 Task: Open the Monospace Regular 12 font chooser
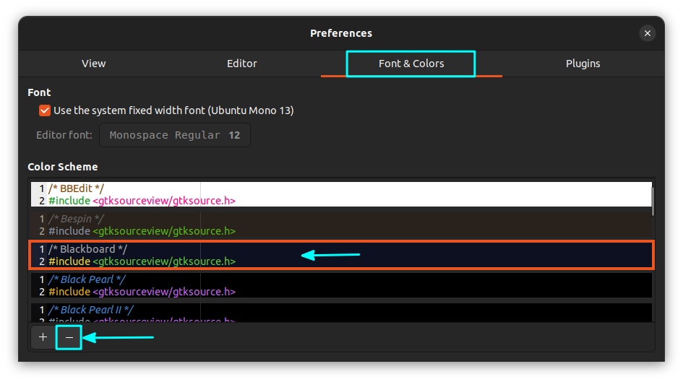[174, 135]
